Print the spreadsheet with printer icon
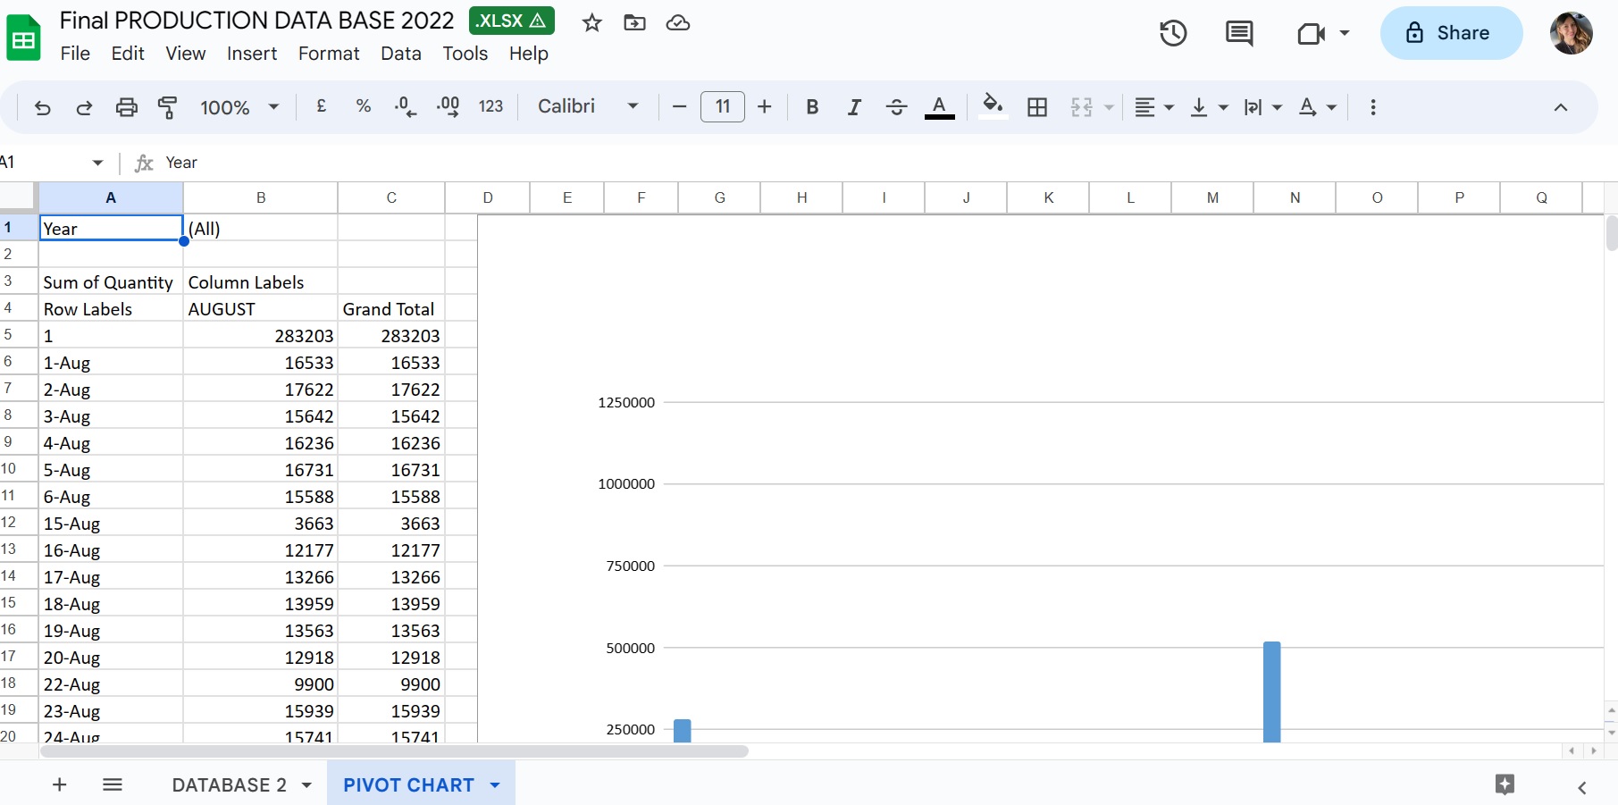This screenshot has width=1618, height=805. tap(127, 107)
